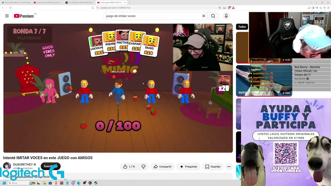Open Brave VPN icon
The image size is (331, 186).
(x=325, y=8)
